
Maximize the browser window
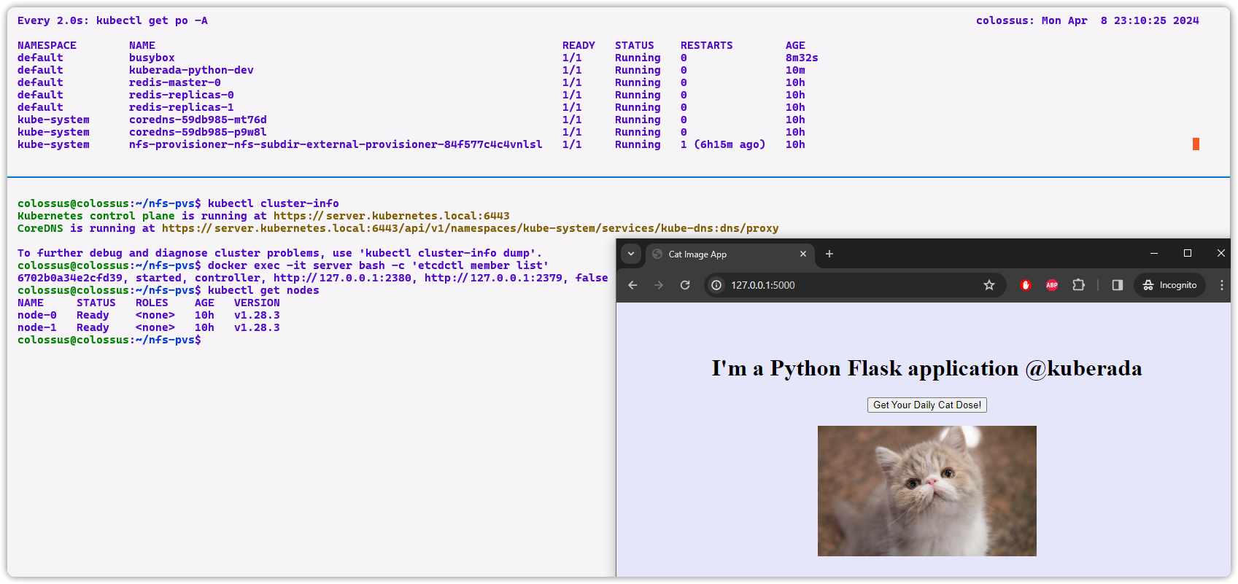click(1187, 253)
